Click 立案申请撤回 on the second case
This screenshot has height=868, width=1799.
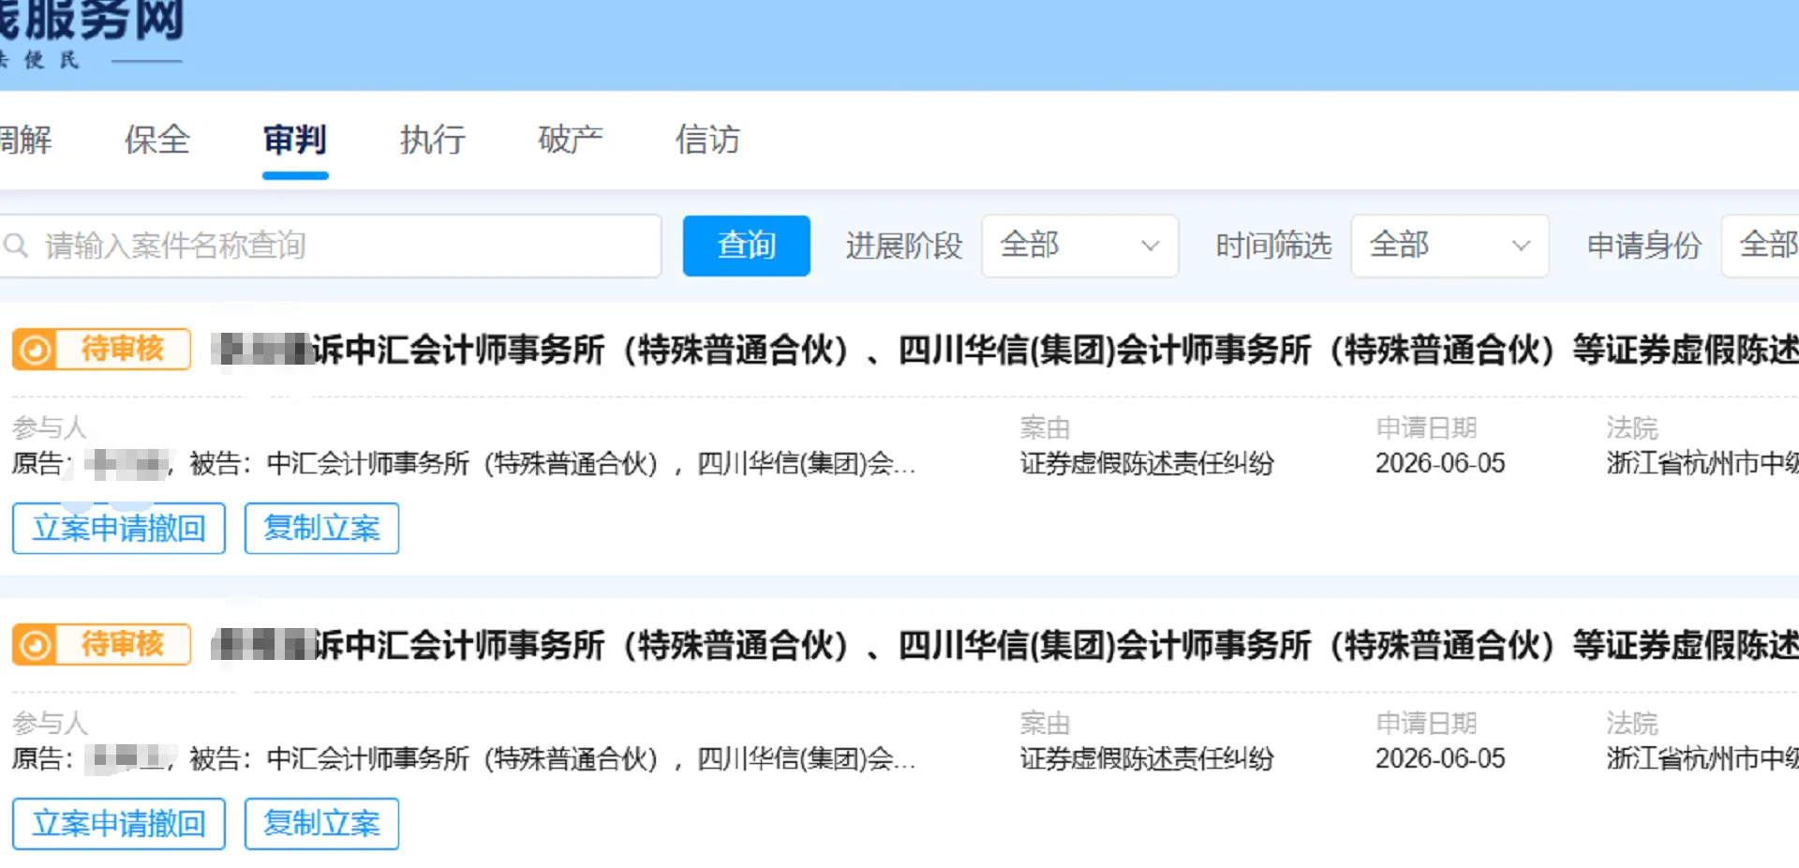click(x=119, y=823)
